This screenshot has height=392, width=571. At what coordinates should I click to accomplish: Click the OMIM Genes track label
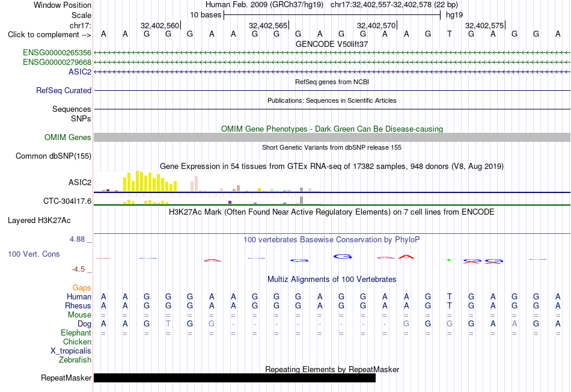pos(68,137)
